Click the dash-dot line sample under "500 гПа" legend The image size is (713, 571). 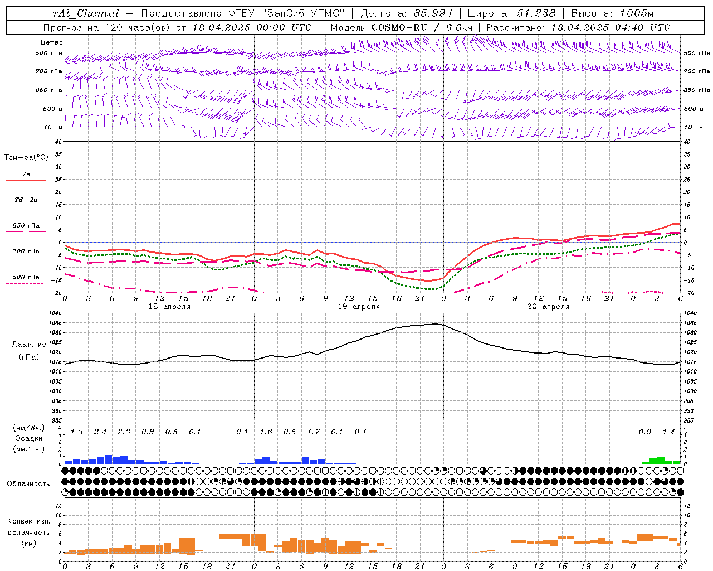tap(25, 283)
